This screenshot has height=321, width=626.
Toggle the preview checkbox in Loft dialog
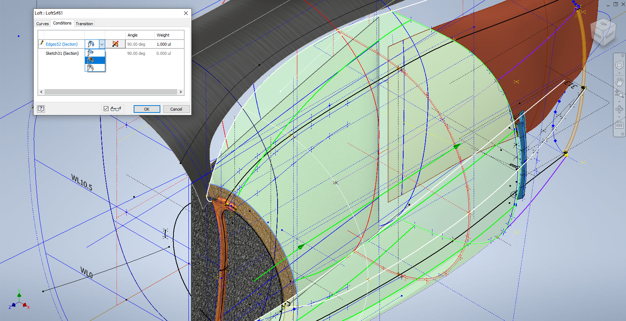[x=106, y=109]
